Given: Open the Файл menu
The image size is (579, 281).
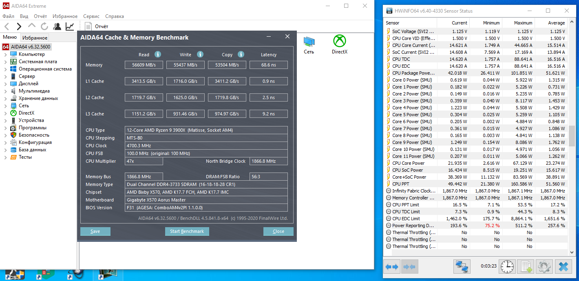Looking at the screenshot, I should point(9,16).
